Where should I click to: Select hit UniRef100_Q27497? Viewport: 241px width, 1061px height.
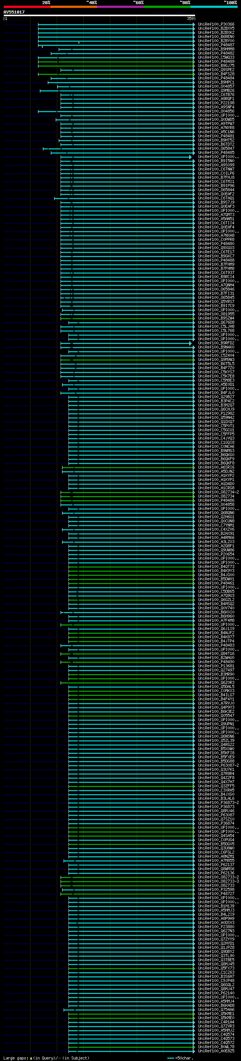tap(216, 670)
